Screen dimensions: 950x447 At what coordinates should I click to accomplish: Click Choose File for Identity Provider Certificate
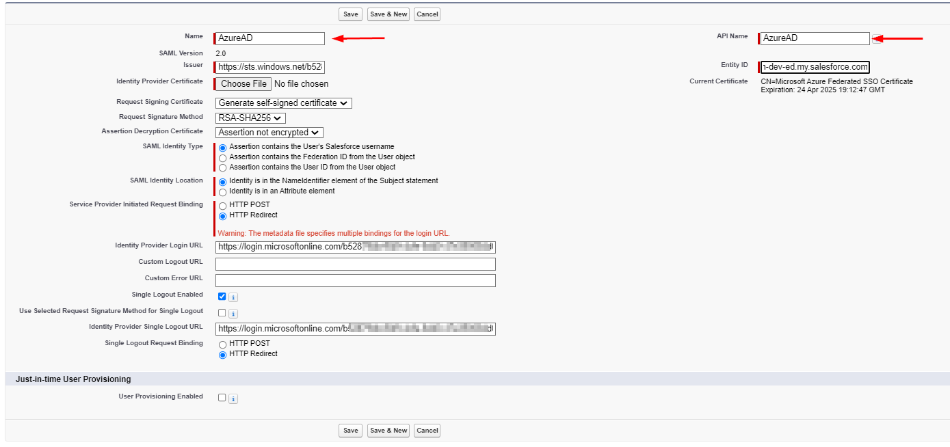[243, 84]
